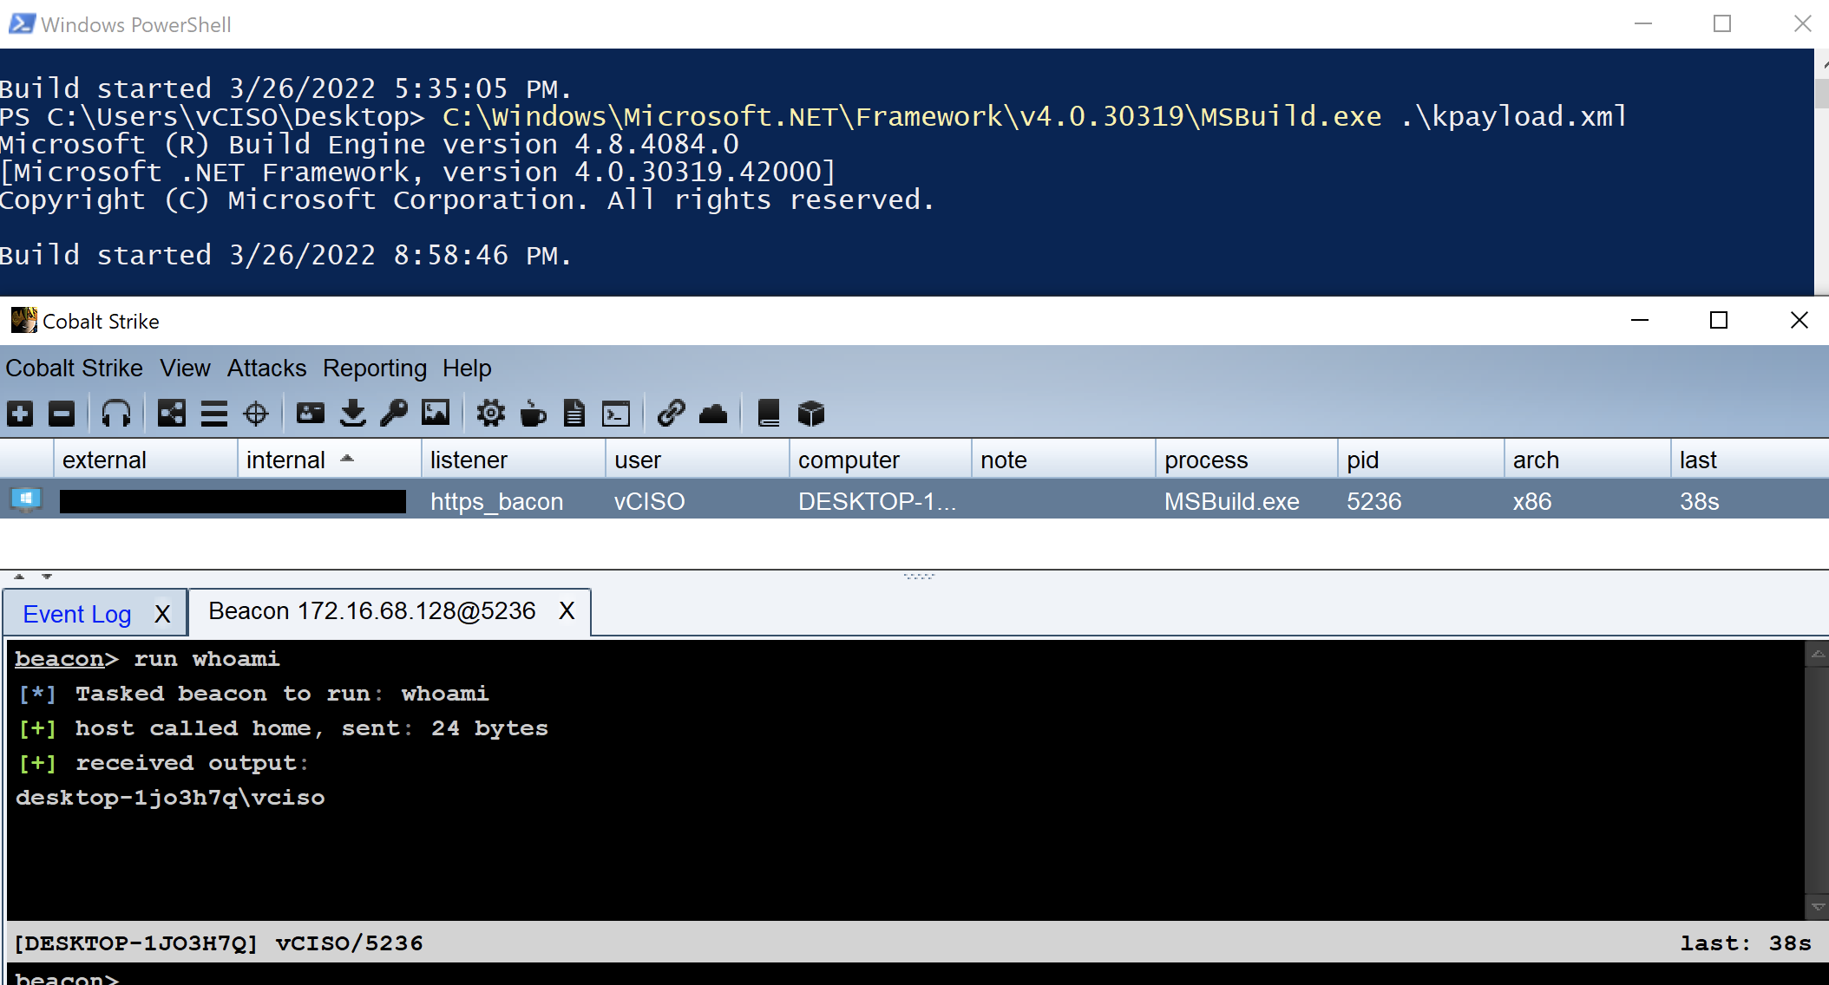1829x985 pixels.
Task: Open the Attacks menu
Action: point(266,369)
